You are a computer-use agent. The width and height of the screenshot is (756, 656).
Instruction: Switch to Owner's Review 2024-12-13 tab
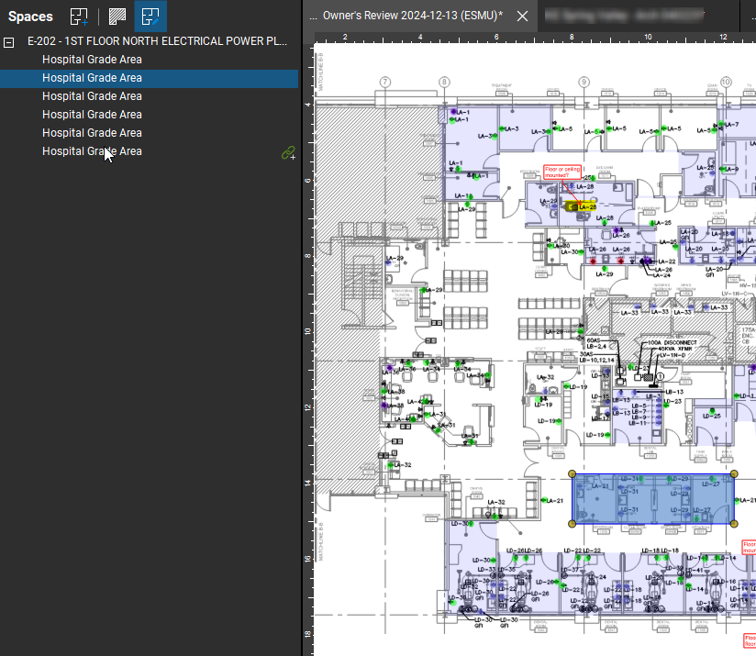(412, 16)
